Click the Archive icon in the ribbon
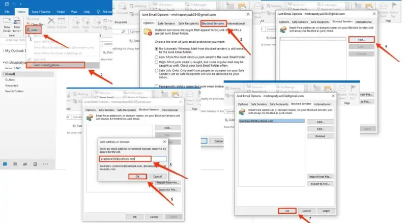The image size is (407, 223). point(62,21)
